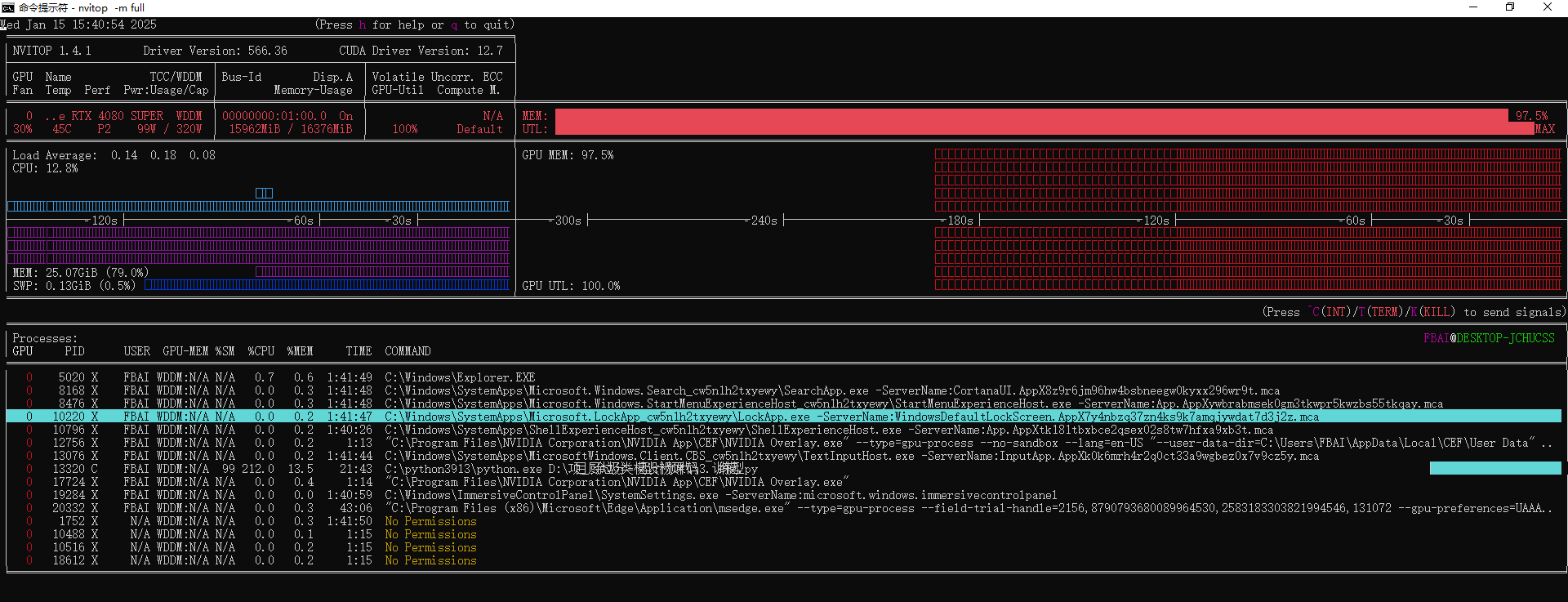Select process row with PID 8168 SearchApp.exe
The width and height of the screenshot is (1568, 602).
click(784, 390)
